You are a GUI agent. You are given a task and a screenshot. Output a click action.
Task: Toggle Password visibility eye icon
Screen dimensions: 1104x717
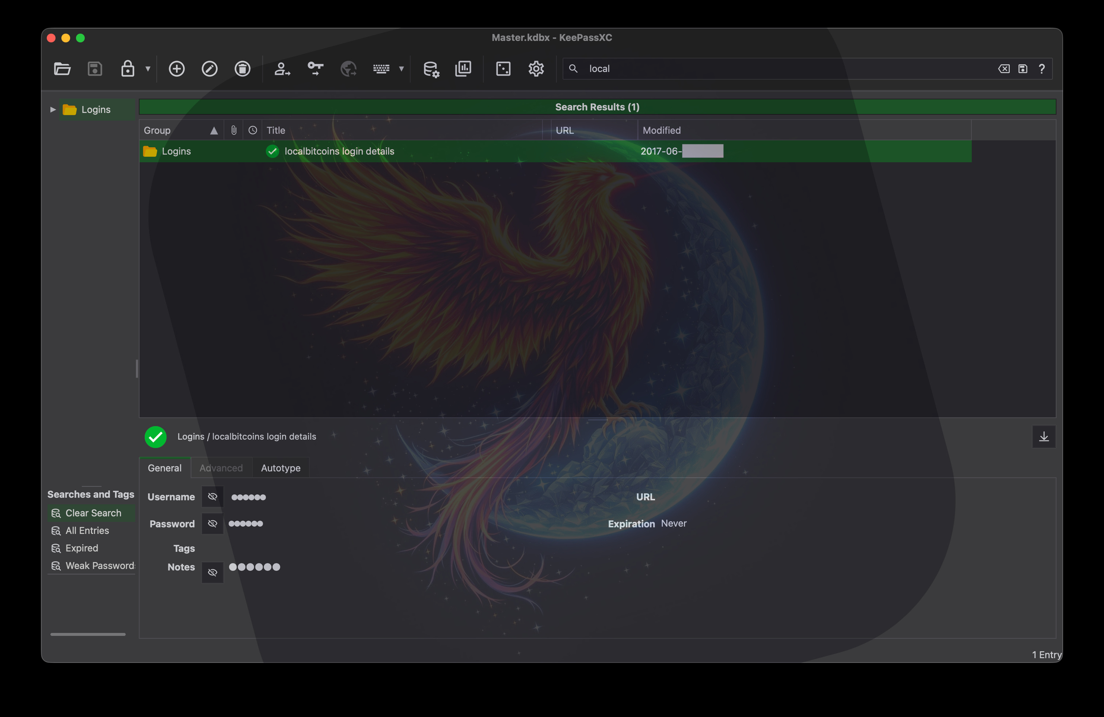point(213,523)
